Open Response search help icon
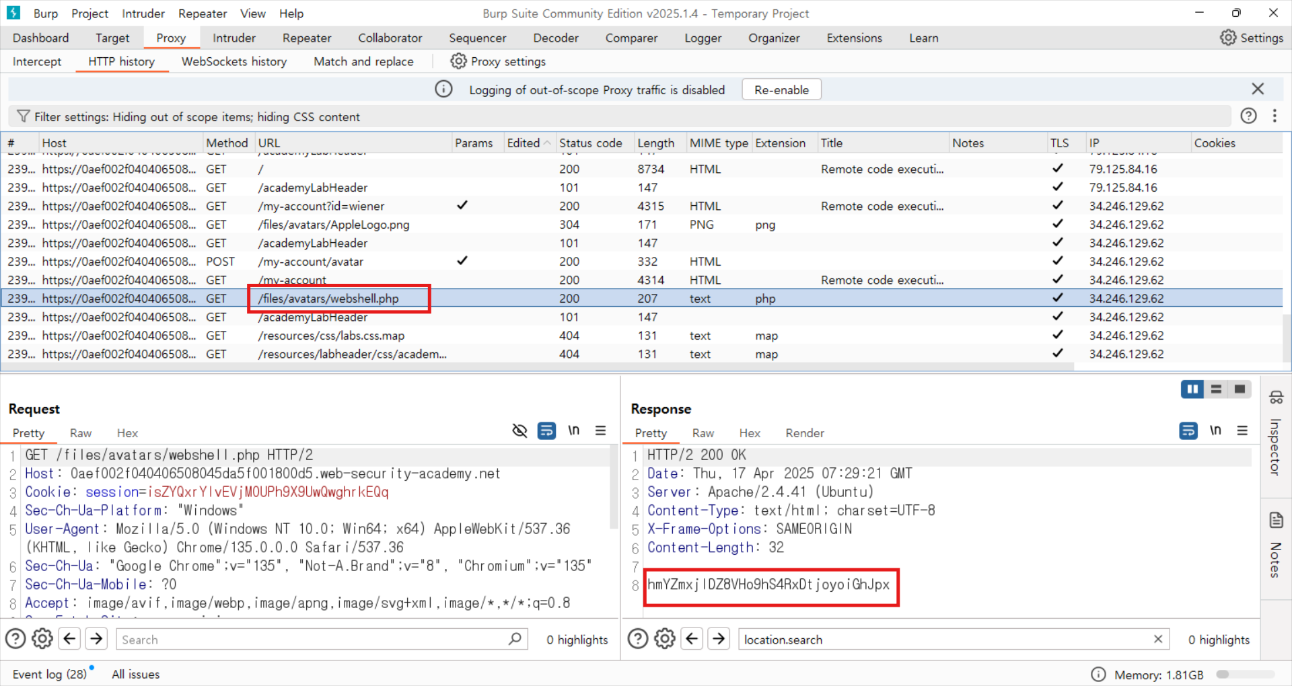The width and height of the screenshot is (1292, 686). point(638,638)
